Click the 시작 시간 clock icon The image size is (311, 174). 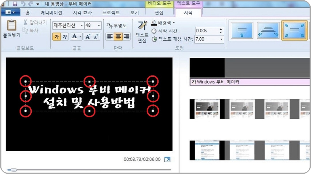tap(154, 31)
